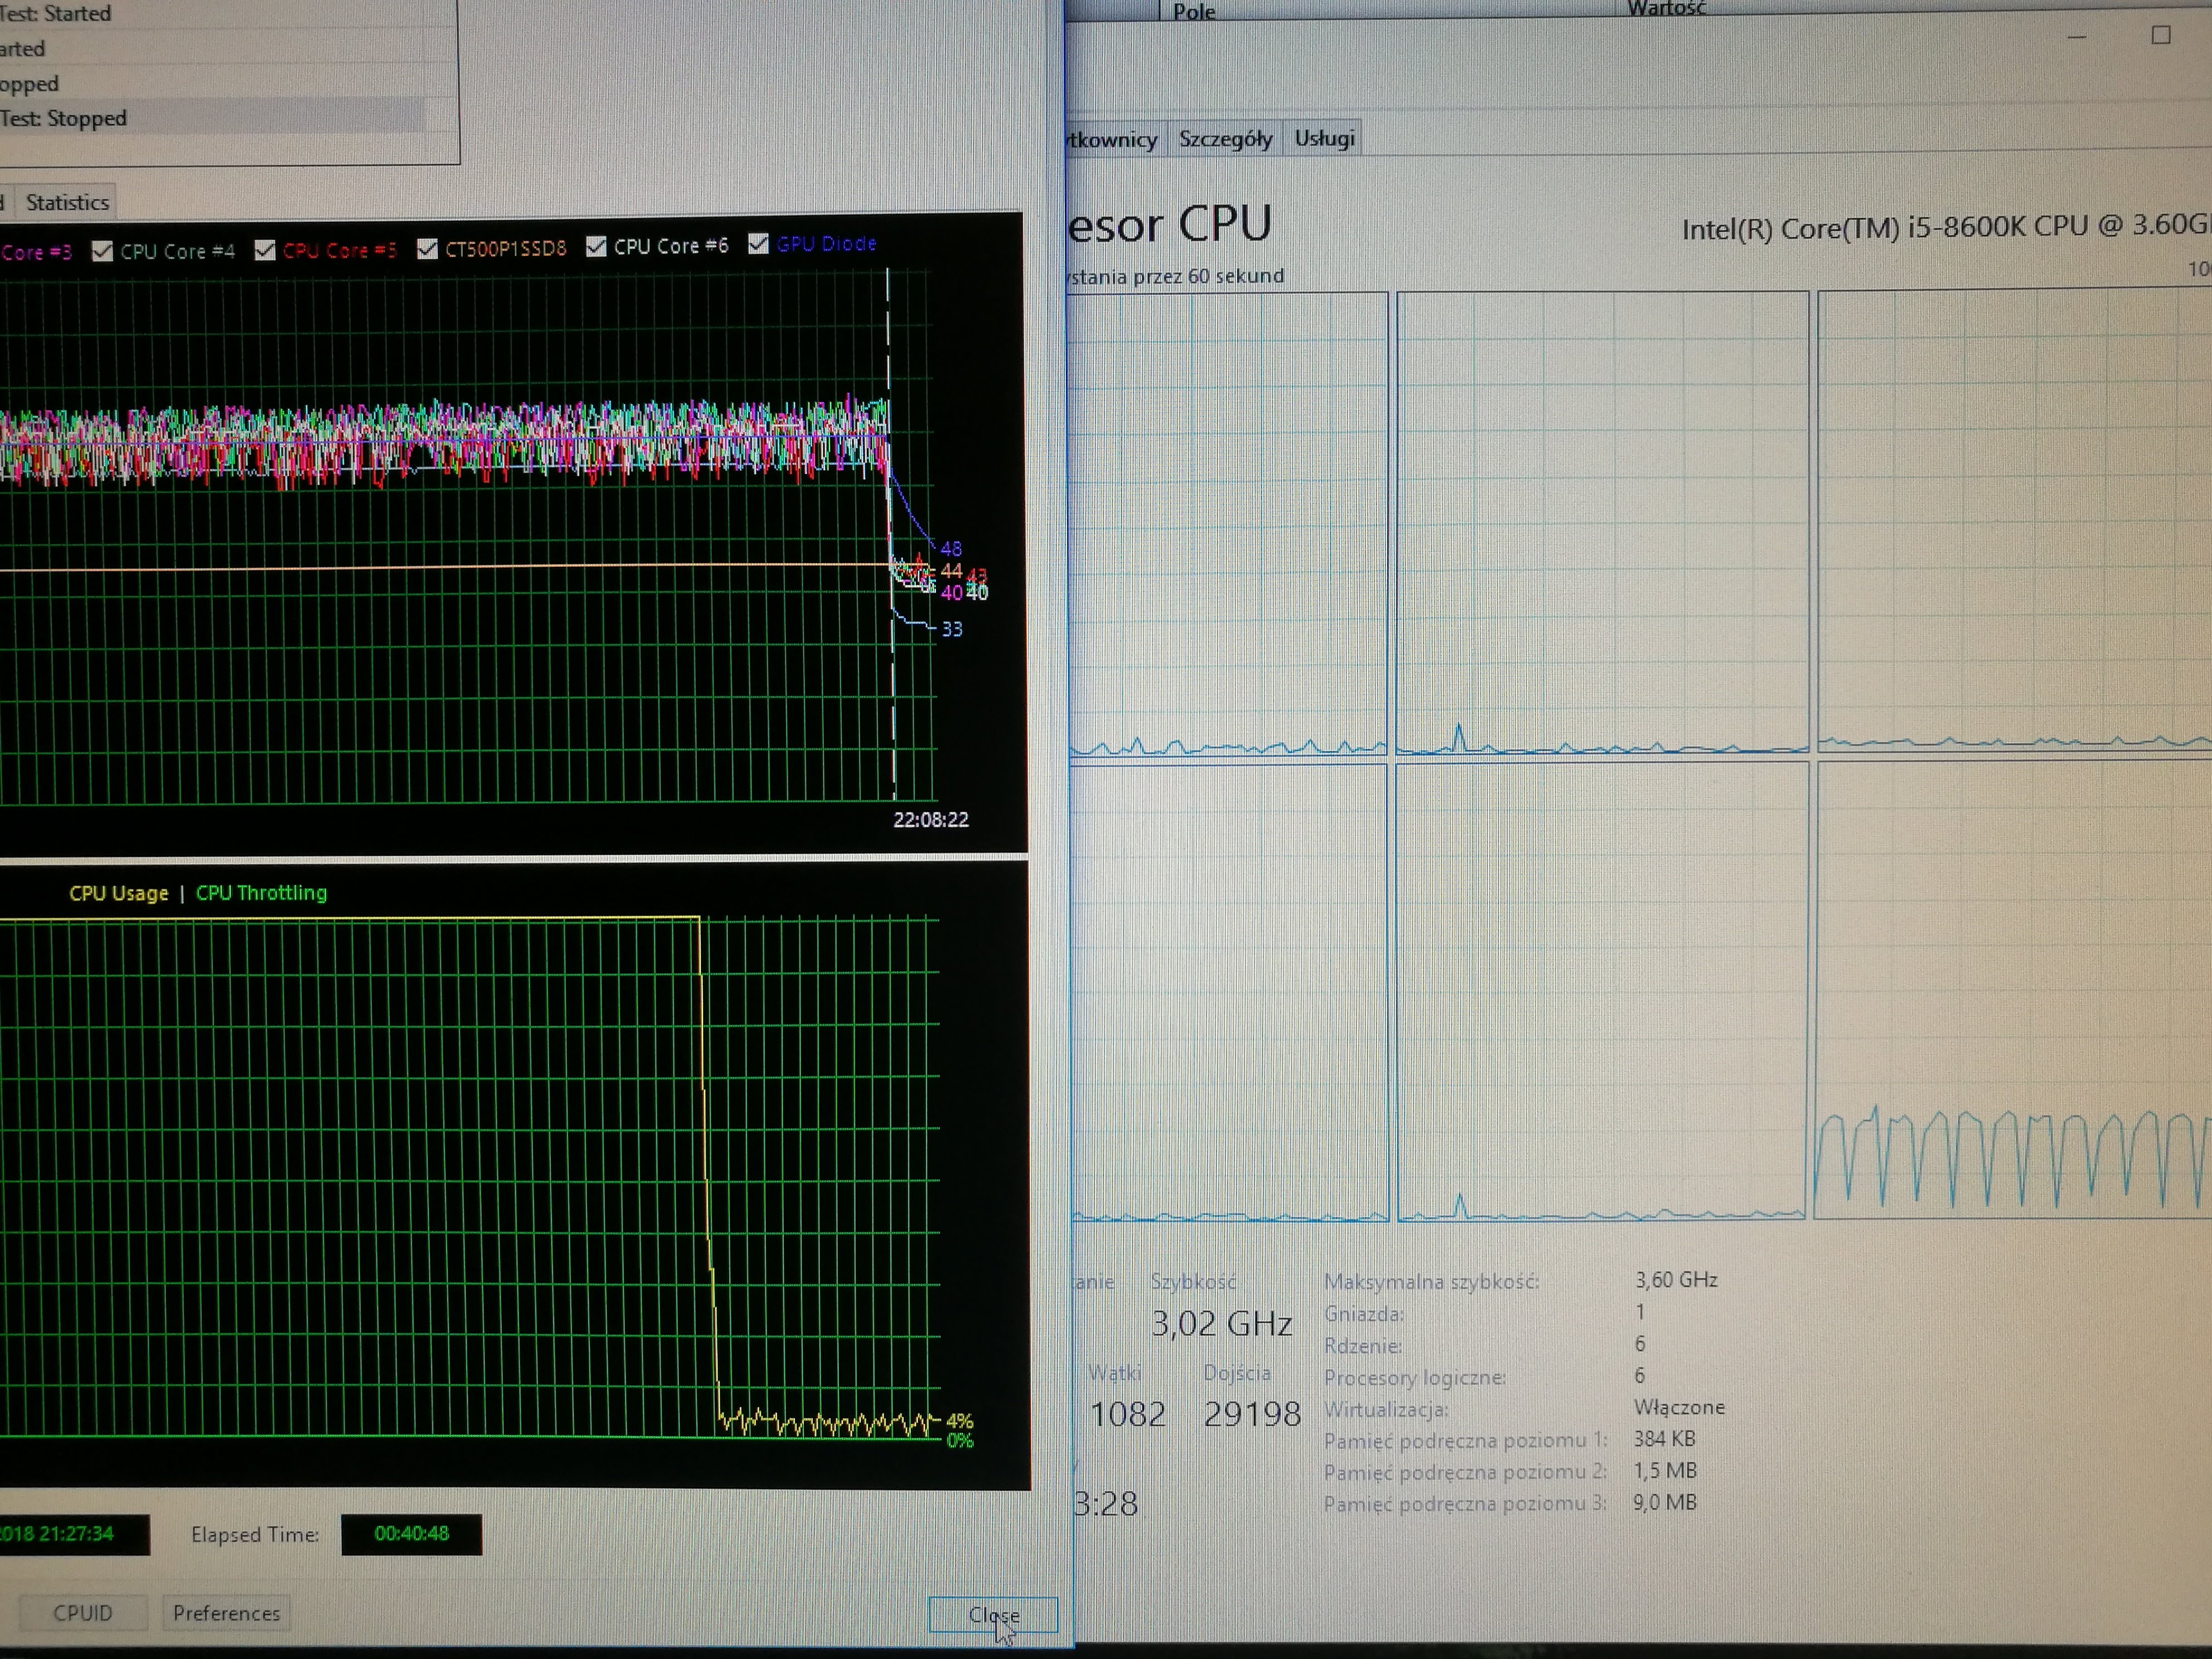
Task: Click the CPU Throttling graph label
Action: pyautogui.click(x=261, y=892)
